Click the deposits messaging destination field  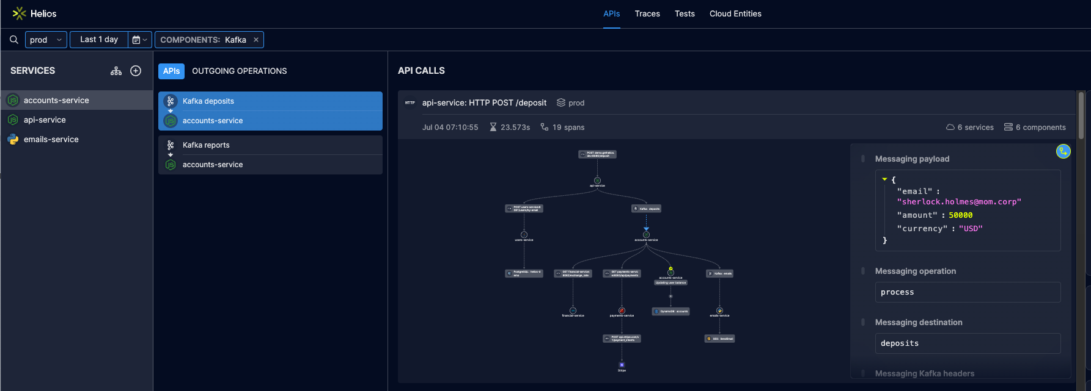click(x=968, y=343)
